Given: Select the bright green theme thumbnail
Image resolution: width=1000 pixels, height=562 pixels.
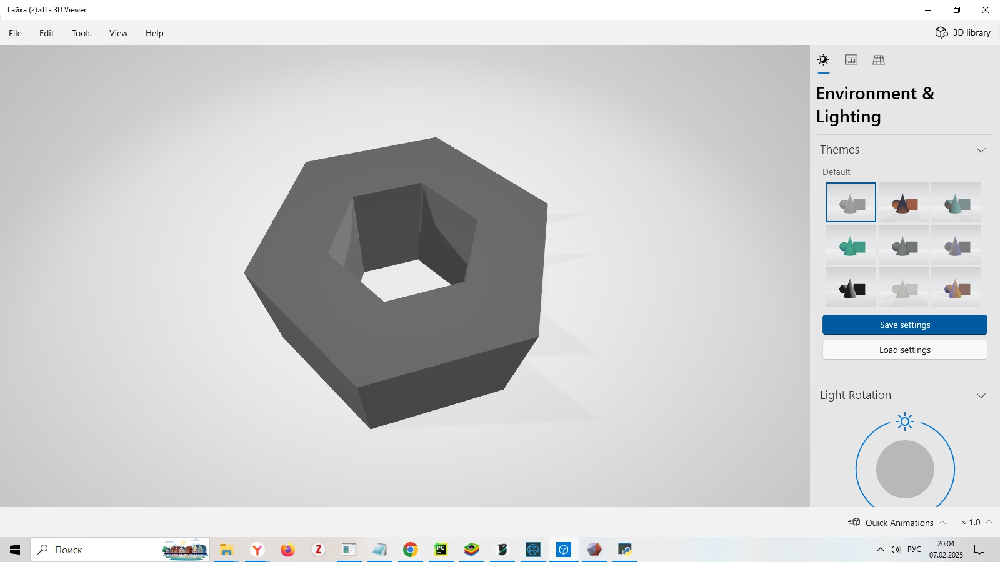Looking at the screenshot, I should (x=851, y=245).
